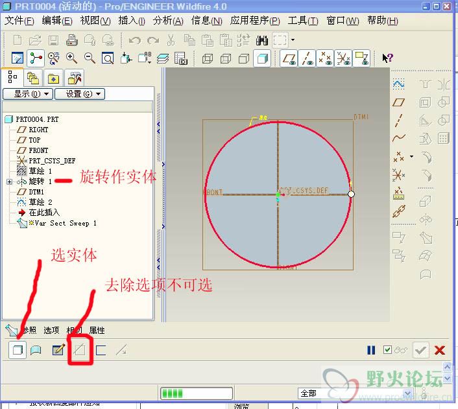This screenshot has width=458, height=409.
Task: Click the Remove Material option
Action: tap(79, 349)
